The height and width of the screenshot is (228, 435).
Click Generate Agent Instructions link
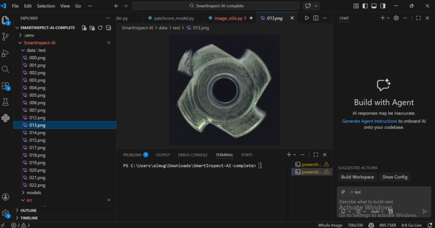pyautogui.click(x=369, y=121)
